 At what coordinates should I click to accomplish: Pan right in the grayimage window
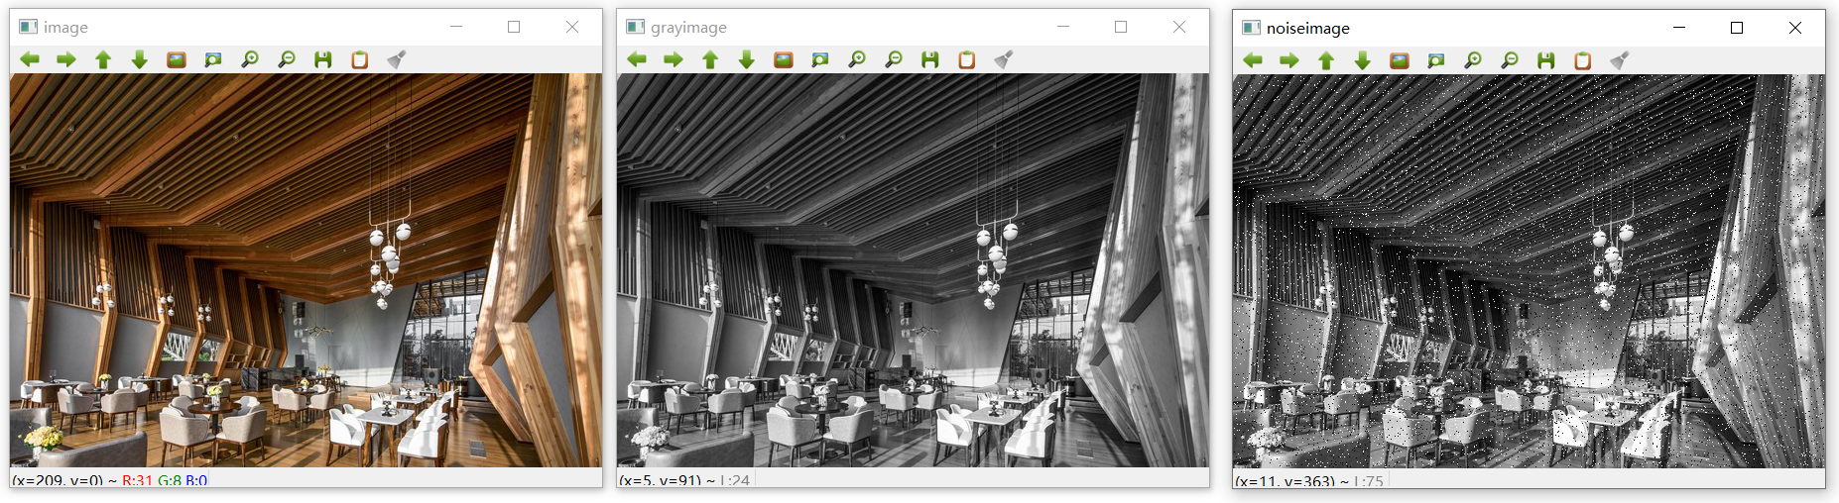674,59
